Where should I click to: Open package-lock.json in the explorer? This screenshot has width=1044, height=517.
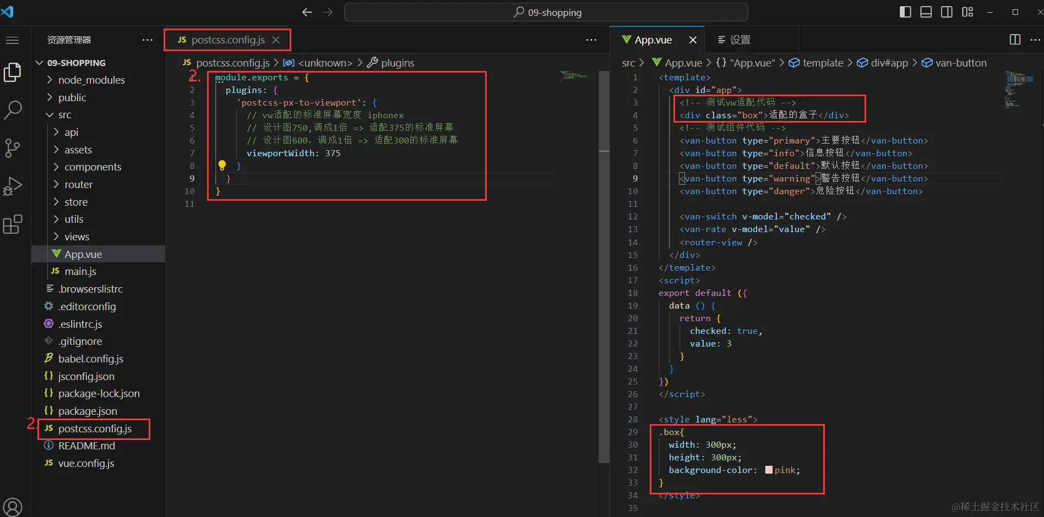tap(99, 394)
